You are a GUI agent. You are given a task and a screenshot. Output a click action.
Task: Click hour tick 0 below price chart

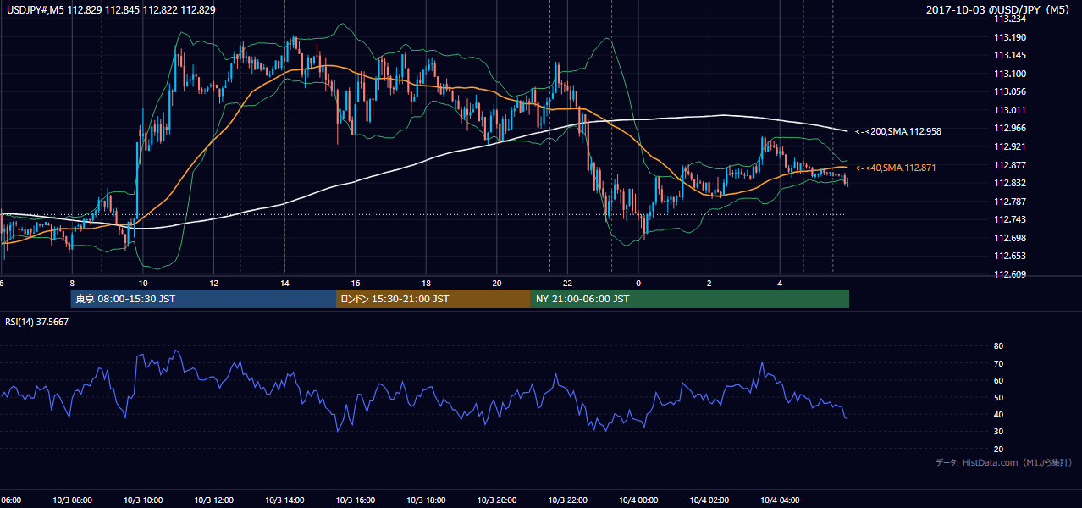click(x=638, y=284)
